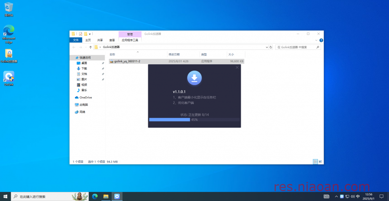Open address bar history dropdown
This screenshot has height=201, width=389.
pyautogui.click(x=267, y=47)
